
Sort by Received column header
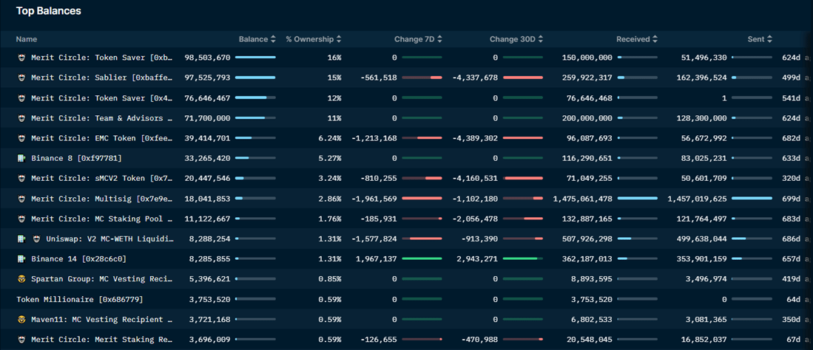point(637,39)
